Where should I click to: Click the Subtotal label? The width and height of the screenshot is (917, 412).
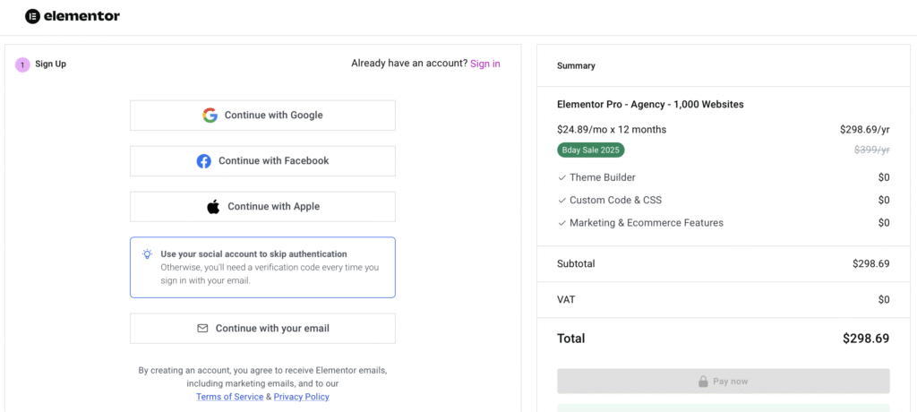coord(576,264)
